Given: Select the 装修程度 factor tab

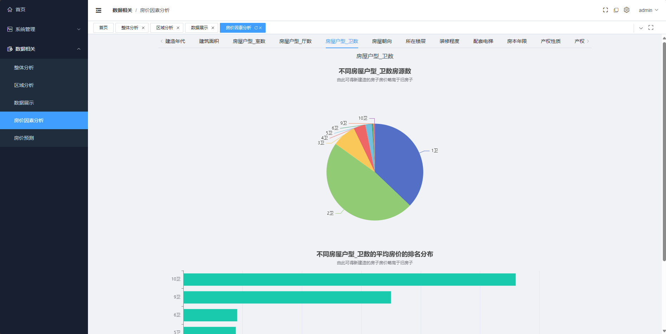Looking at the screenshot, I should tap(449, 41).
